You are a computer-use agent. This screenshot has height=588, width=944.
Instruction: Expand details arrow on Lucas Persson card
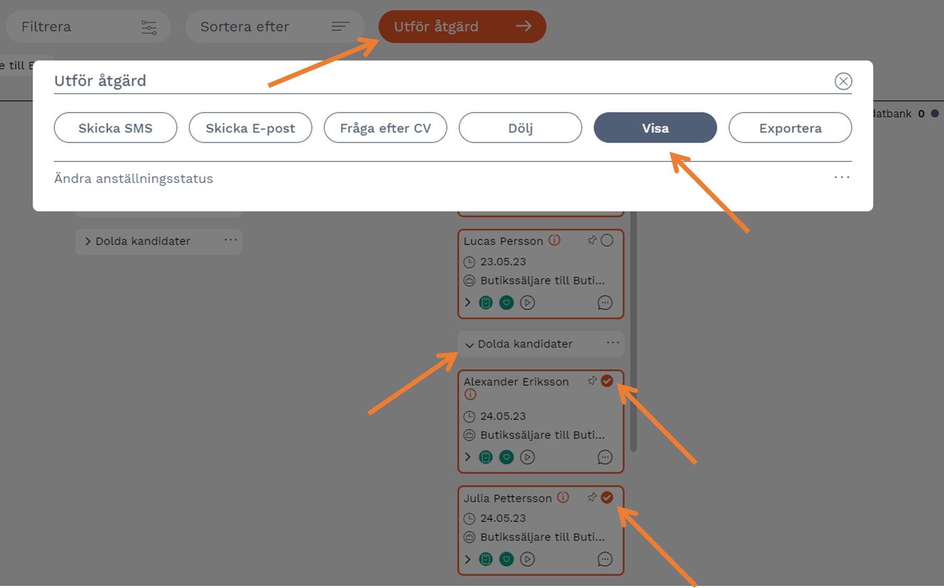pyautogui.click(x=468, y=303)
